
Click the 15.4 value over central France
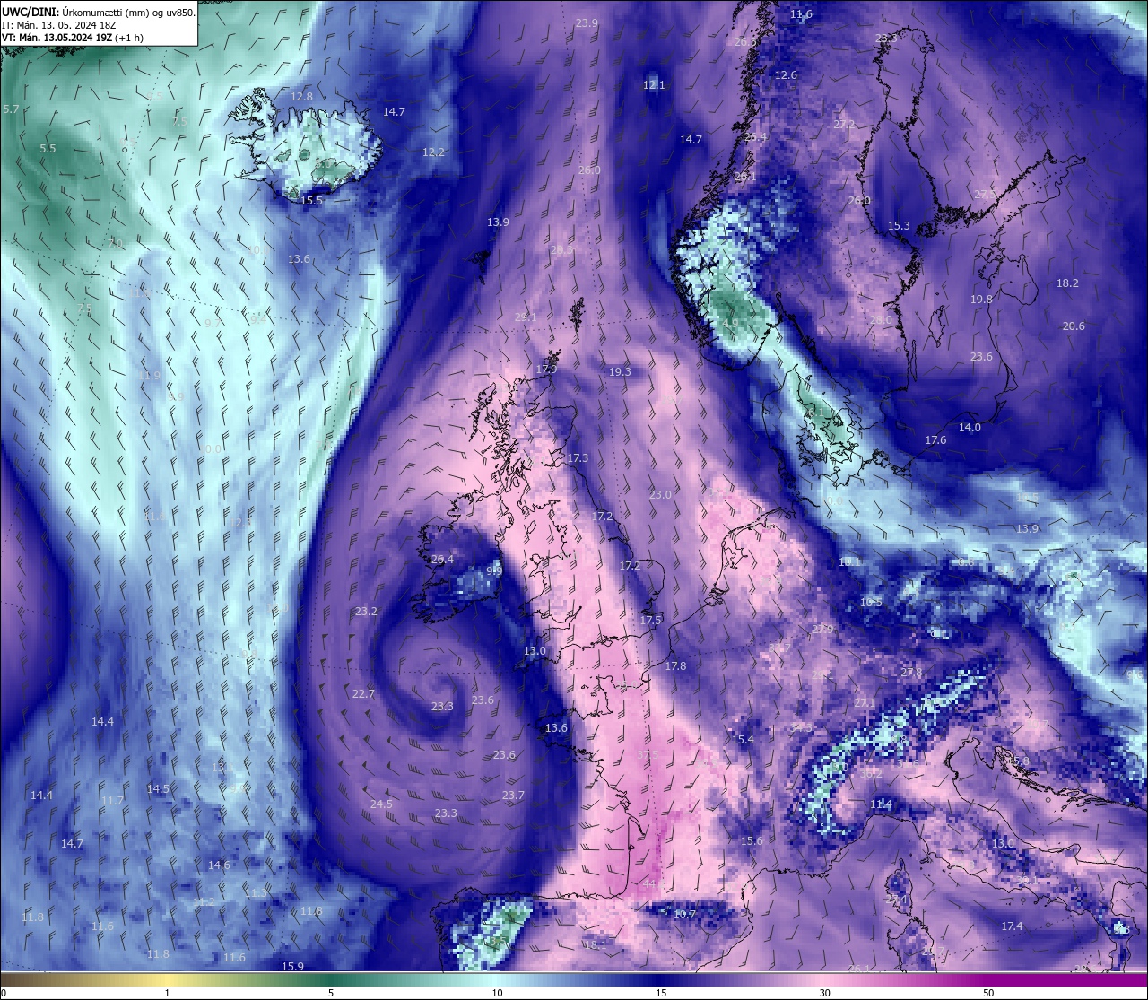pyautogui.click(x=743, y=740)
